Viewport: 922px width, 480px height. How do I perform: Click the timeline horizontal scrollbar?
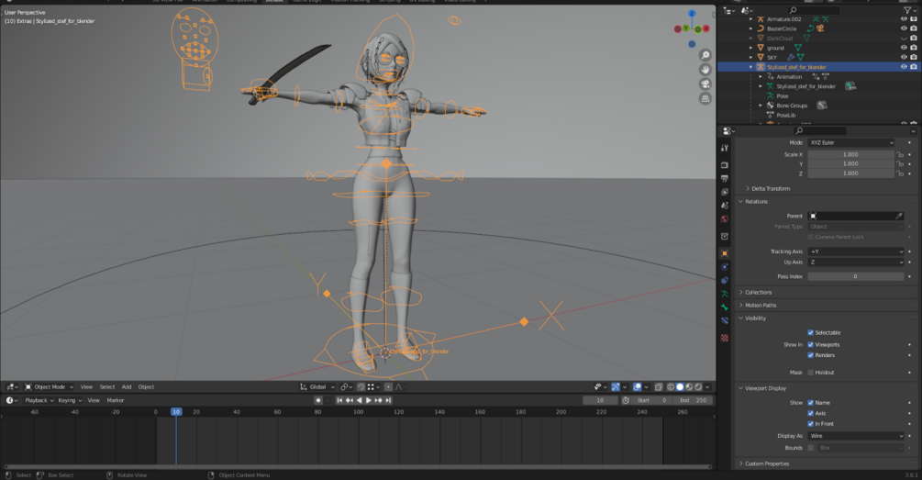click(358, 467)
